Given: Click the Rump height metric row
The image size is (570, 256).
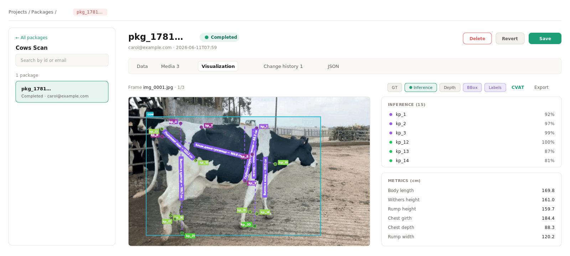Looking at the screenshot, I should tap(472, 209).
